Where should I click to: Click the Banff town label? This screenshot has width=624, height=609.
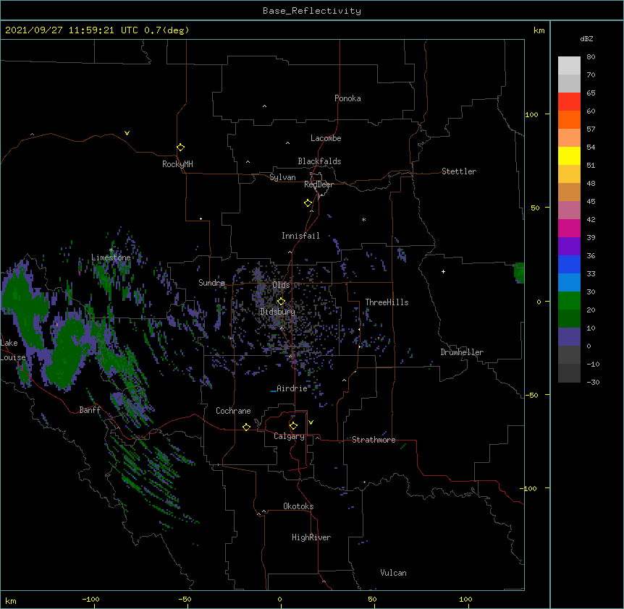click(x=90, y=410)
